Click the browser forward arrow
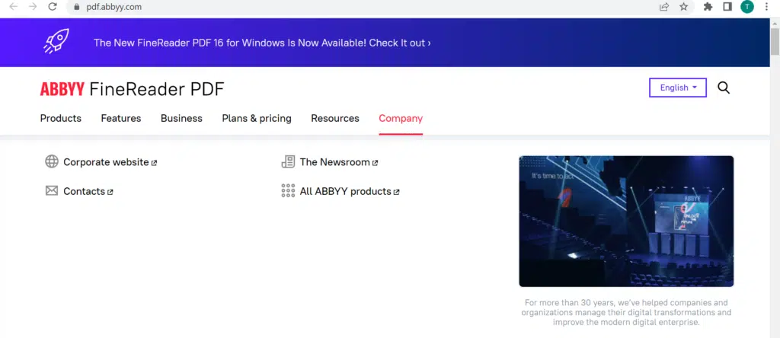780x338 pixels. click(33, 7)
